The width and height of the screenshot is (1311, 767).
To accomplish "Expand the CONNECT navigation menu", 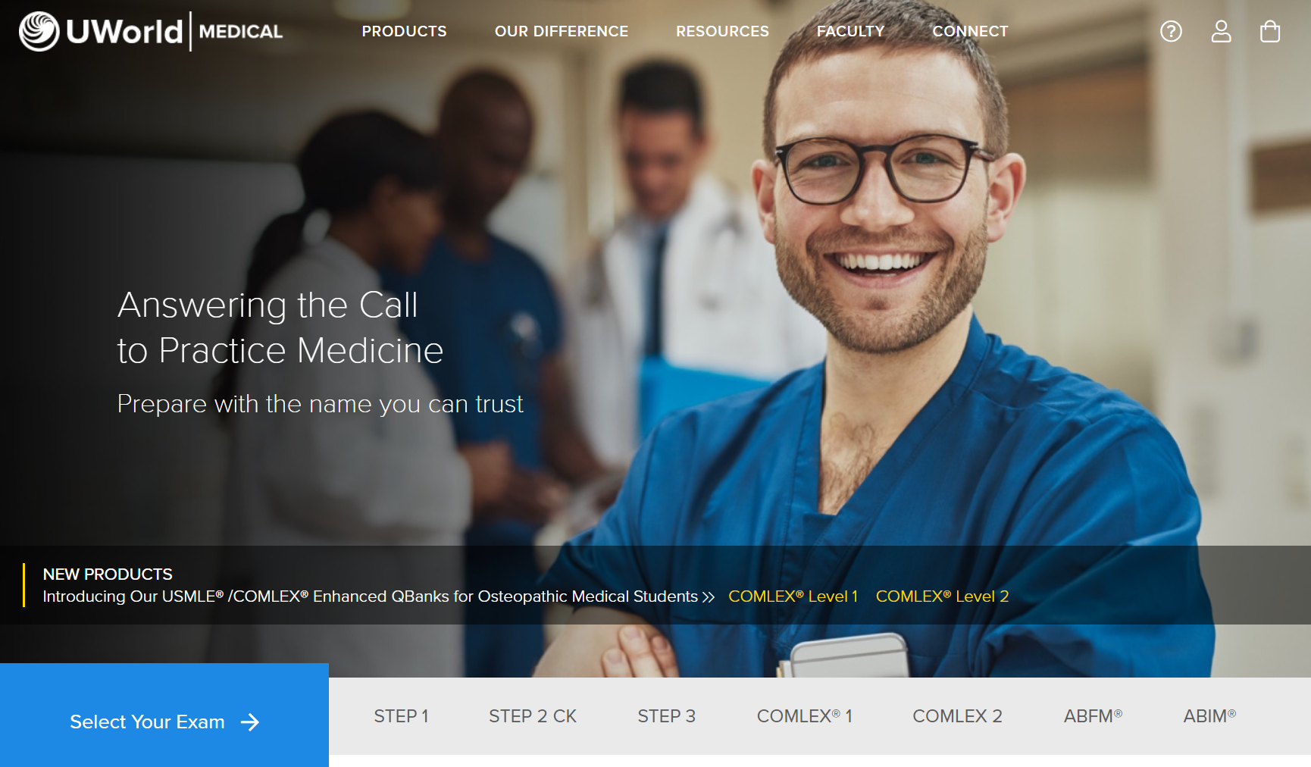I will (x=970, y=31).
